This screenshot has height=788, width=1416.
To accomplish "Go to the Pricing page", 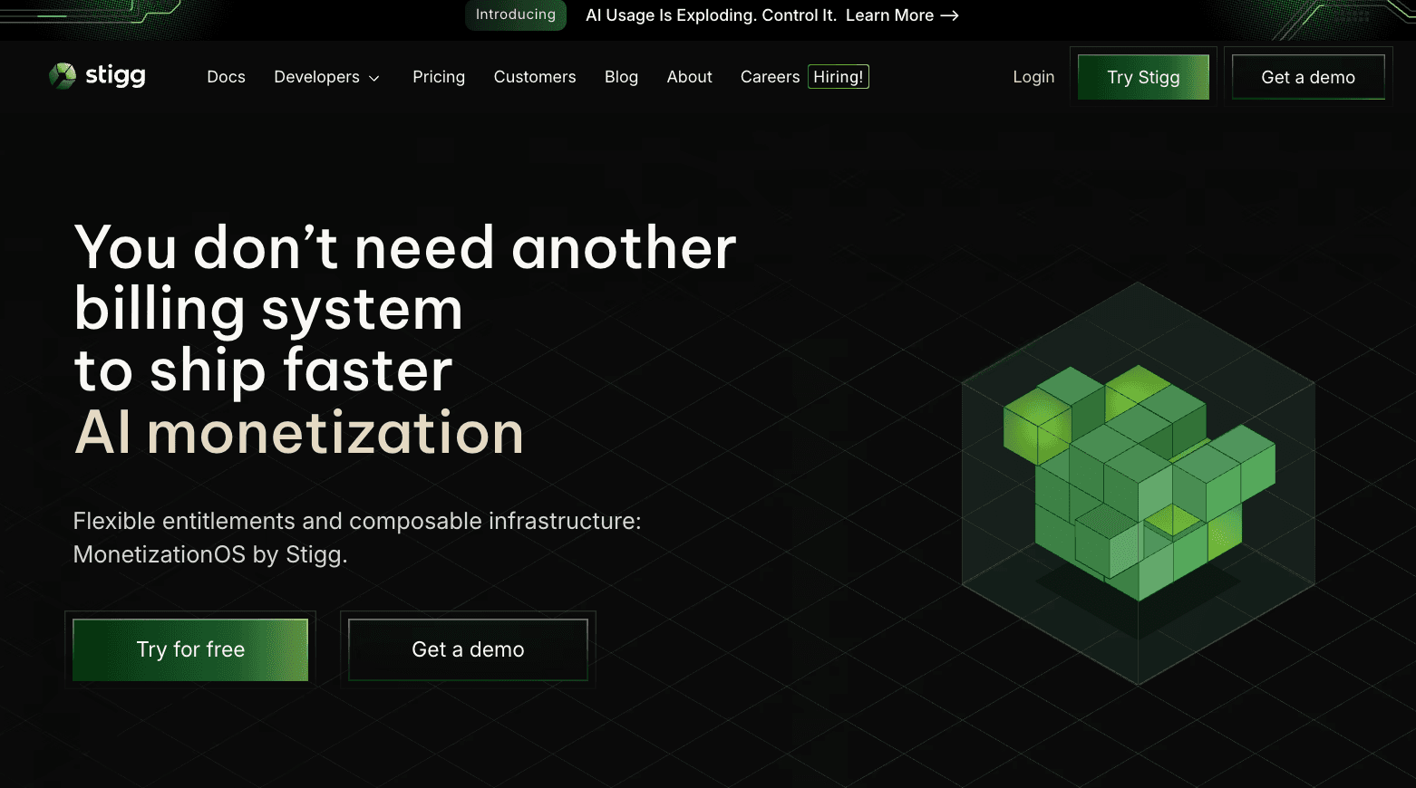I will click(439, 77).
